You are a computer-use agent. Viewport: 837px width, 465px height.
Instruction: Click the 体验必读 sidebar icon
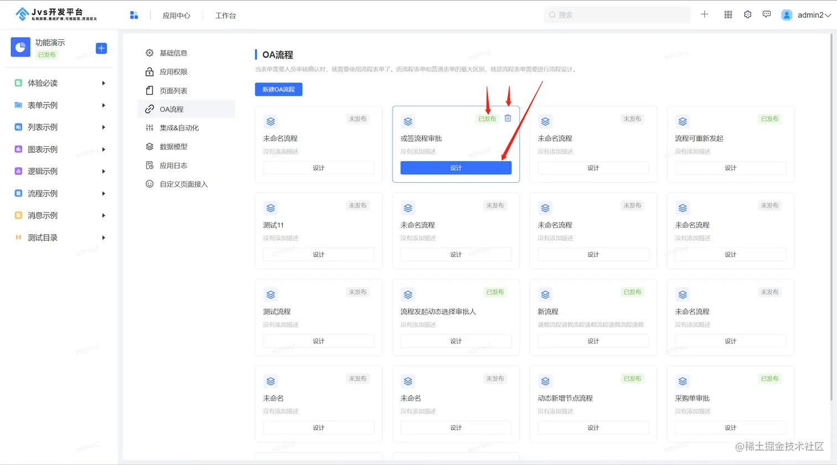point(18,83)
